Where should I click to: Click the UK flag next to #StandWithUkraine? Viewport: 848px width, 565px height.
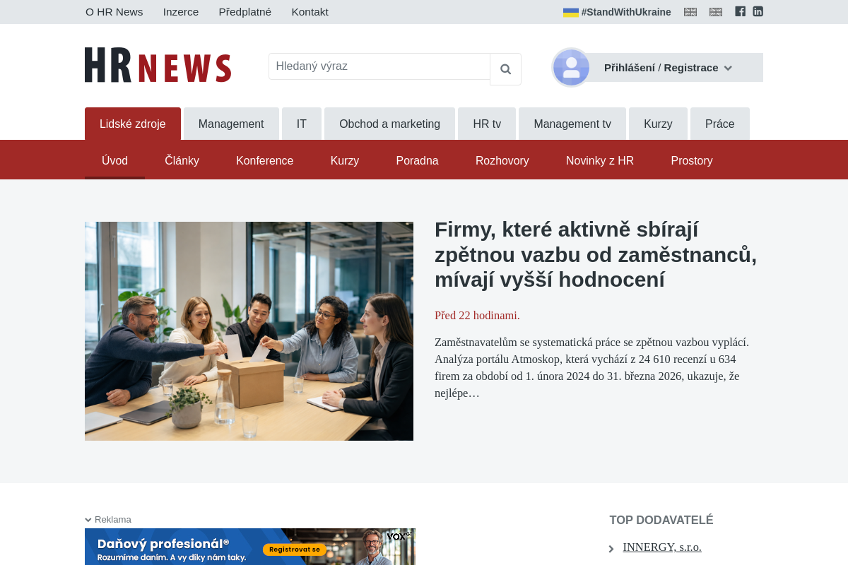tap(690, 12)
